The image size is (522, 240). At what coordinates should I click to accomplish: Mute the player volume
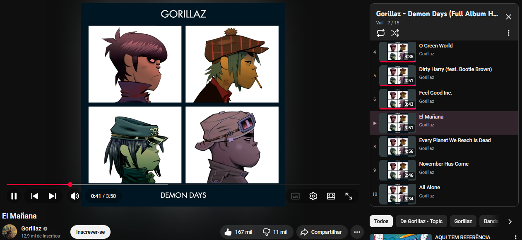pyautogui.click(x=75, y=196)
